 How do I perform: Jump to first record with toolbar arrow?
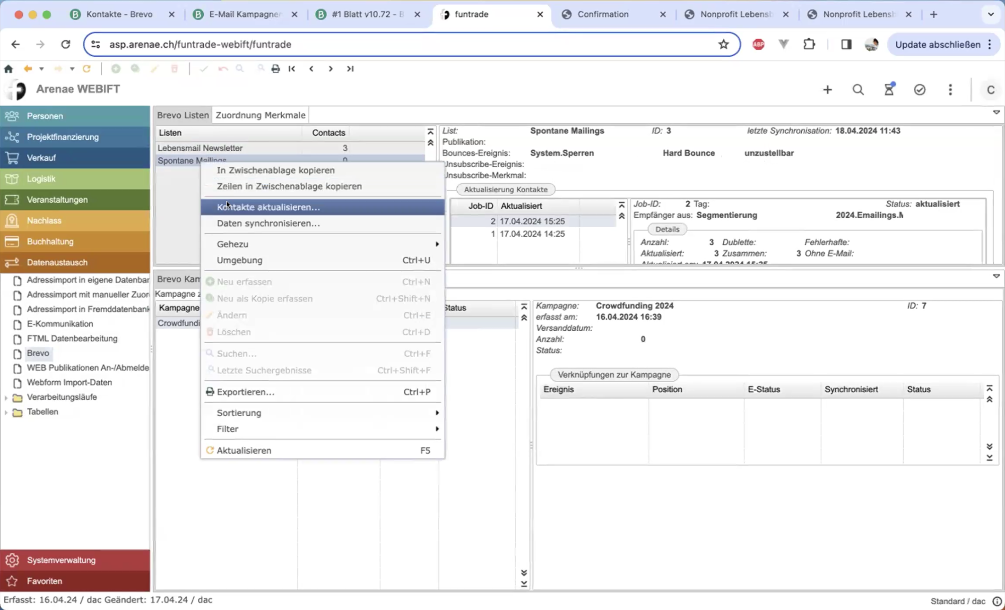point(292,69)
